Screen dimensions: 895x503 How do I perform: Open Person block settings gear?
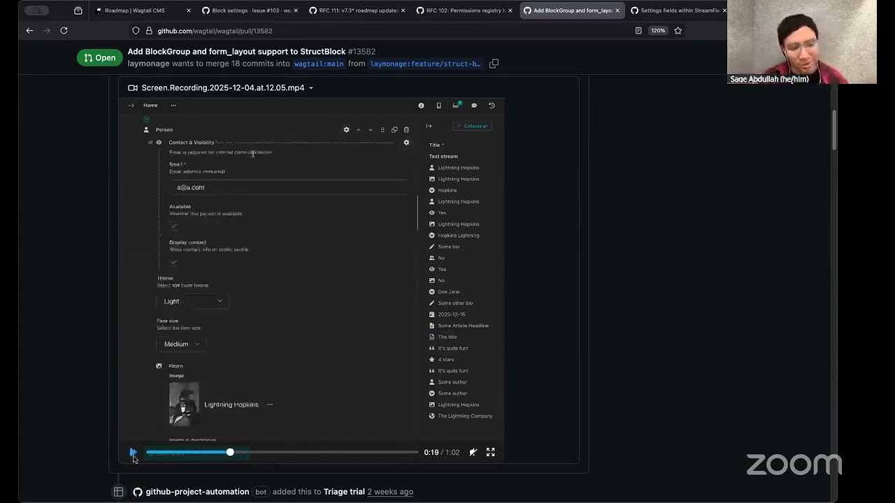346,130
